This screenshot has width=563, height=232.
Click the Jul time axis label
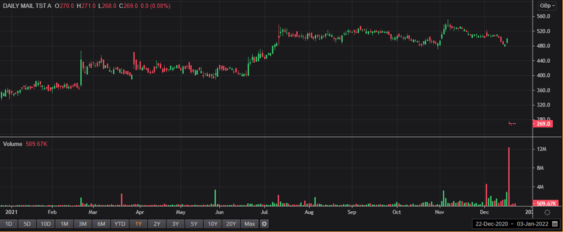[x=265, y=212]
